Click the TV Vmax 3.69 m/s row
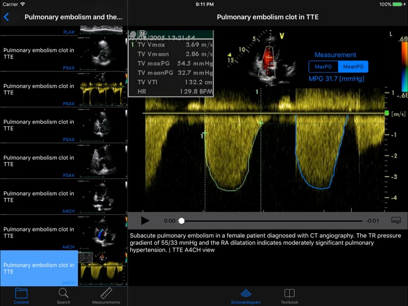The height and width of the screenshot is (306, 408). click(x=172, y=45)
